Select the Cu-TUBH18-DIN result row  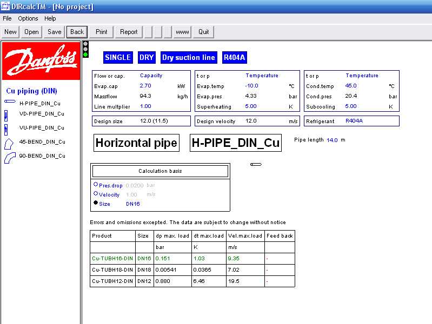pos(192,270)
